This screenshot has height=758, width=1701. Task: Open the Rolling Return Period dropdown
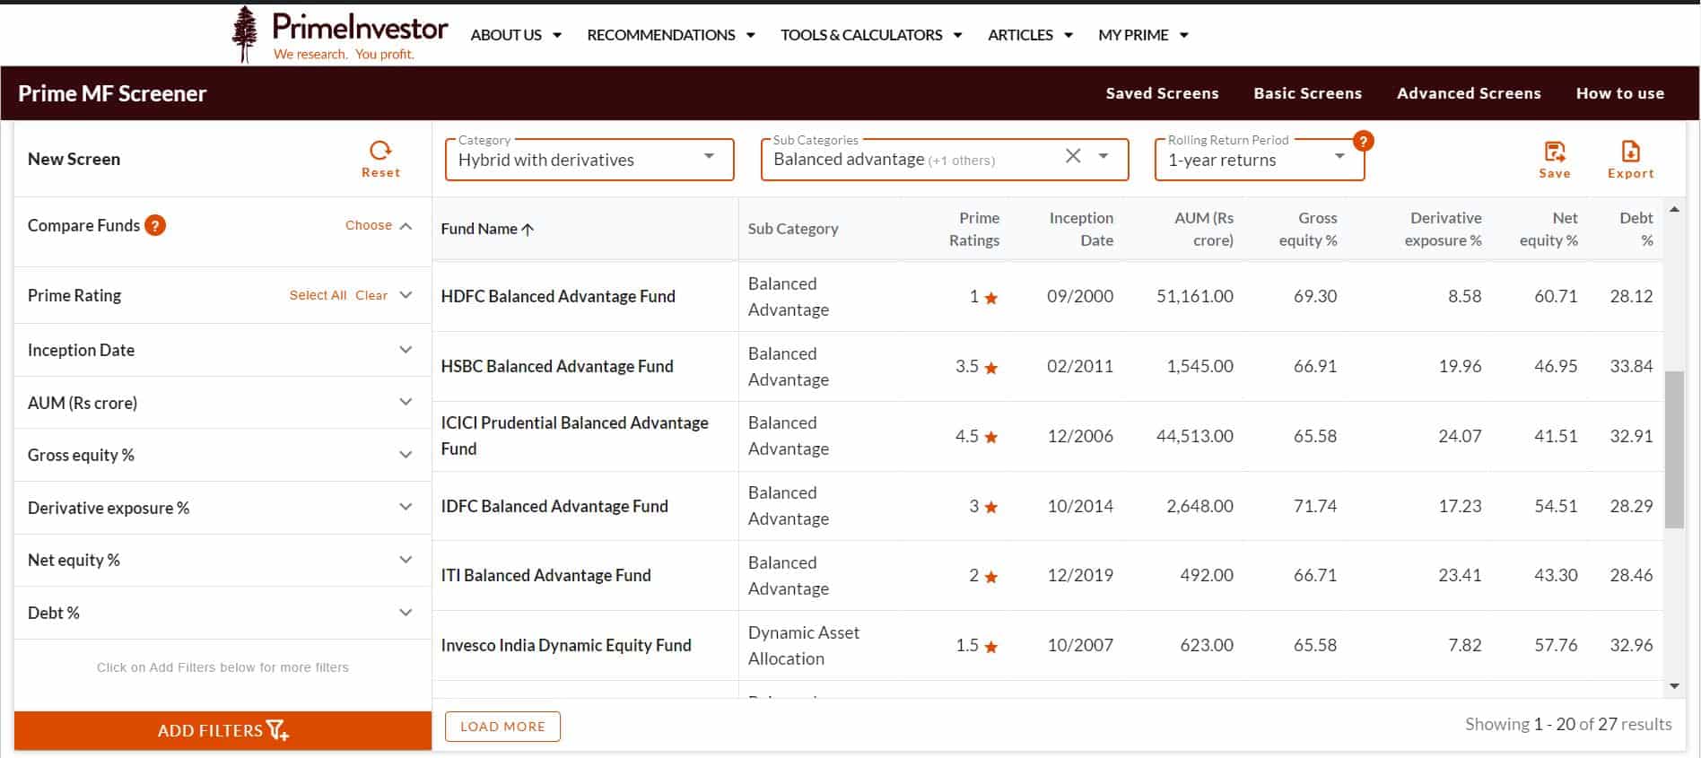[1259, 160]
